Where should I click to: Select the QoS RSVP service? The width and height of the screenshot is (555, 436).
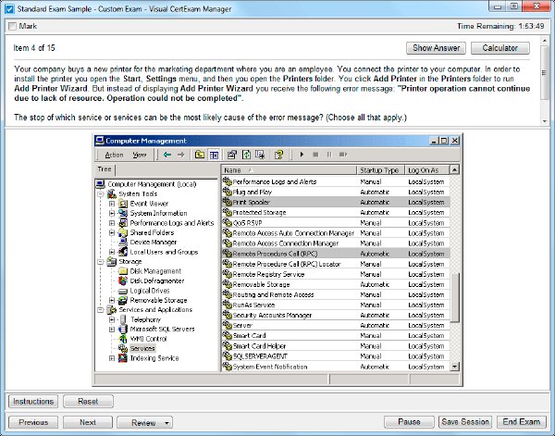[x=336, y=223]
